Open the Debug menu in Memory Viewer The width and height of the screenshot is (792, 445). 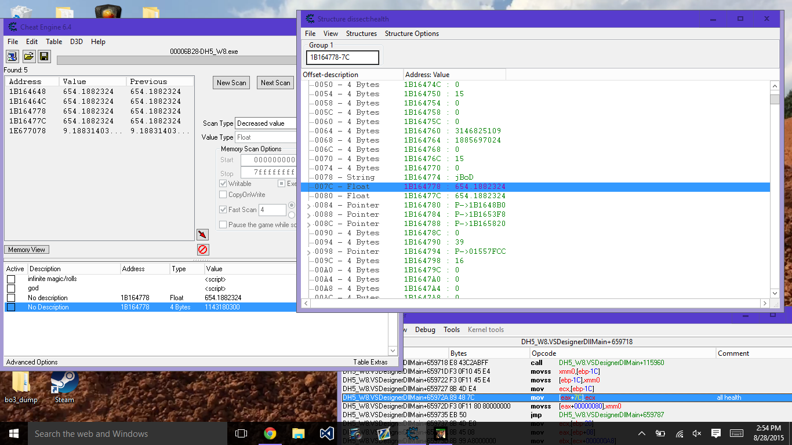click(x=425, y=330)
